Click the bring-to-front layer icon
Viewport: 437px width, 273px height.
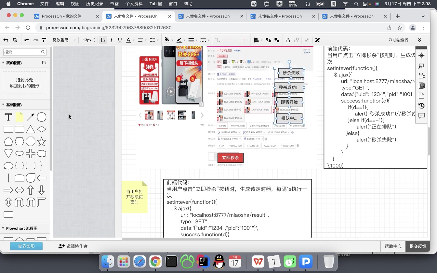click(268, 40)
